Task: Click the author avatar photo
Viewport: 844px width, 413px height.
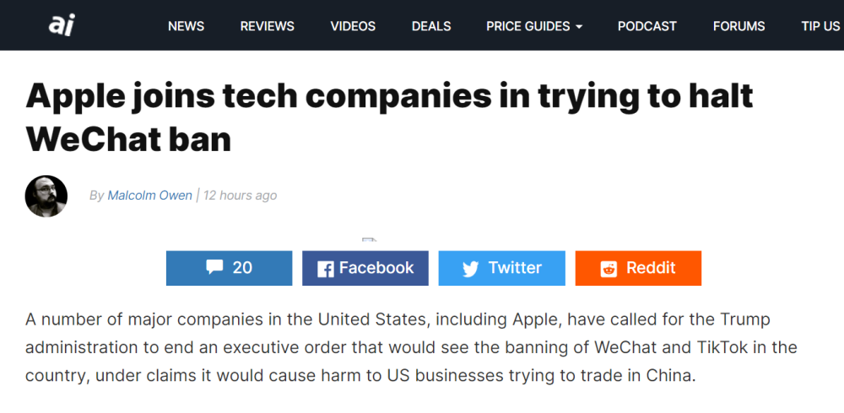Action: coord(46,196)
